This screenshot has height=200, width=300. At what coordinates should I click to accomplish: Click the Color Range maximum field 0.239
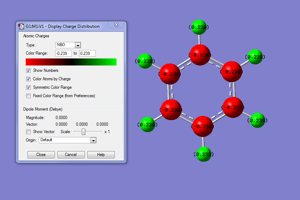(x=87, y=54)
